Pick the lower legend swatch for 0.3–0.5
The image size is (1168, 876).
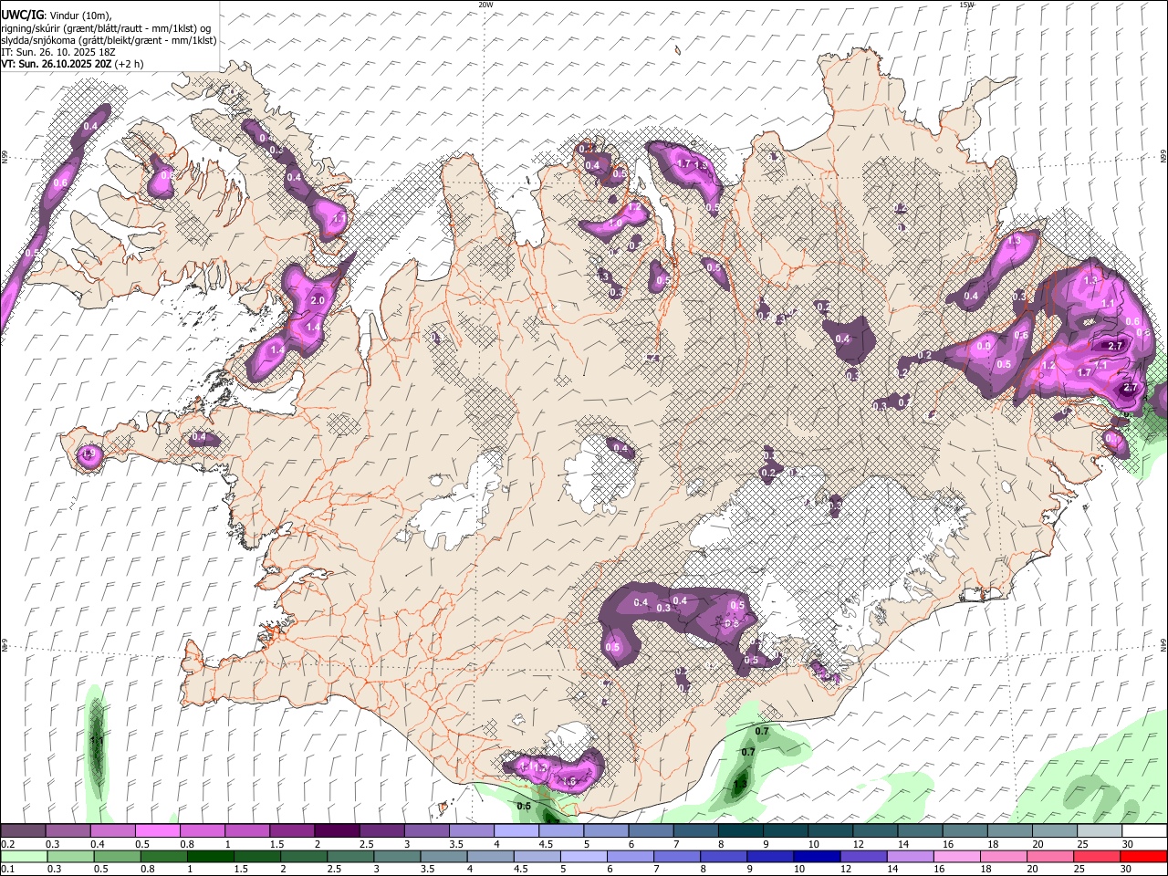click(70, 856)
